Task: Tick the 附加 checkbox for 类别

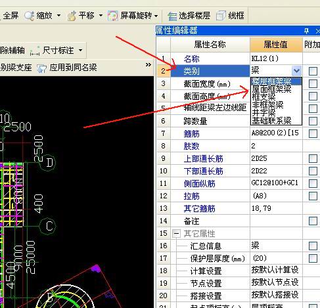Action: [313, 71]
